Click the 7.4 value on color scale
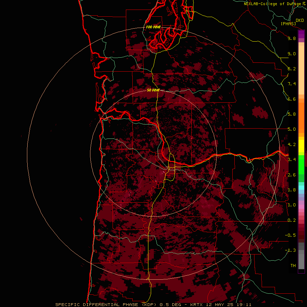 pos(292,84)
